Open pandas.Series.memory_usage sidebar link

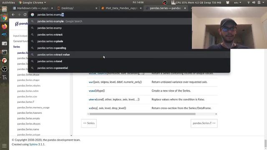click(33, 107)
